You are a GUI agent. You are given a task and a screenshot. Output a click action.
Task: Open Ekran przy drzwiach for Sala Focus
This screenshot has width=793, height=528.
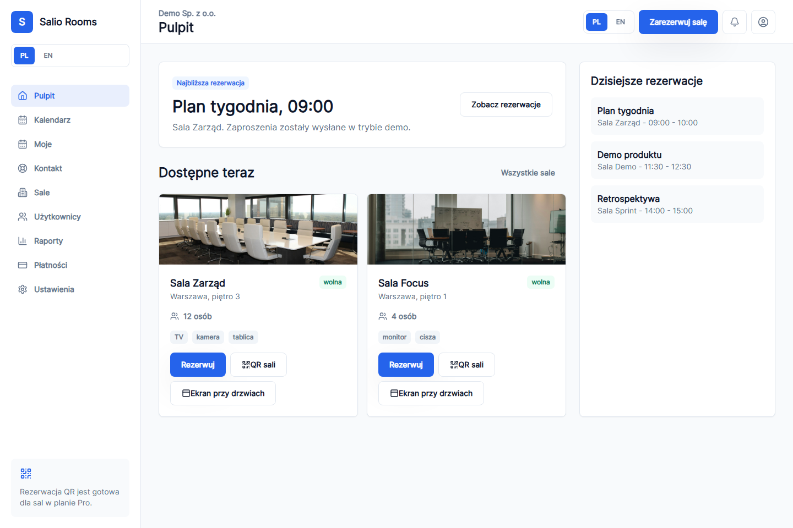click(x=431, y=393)
